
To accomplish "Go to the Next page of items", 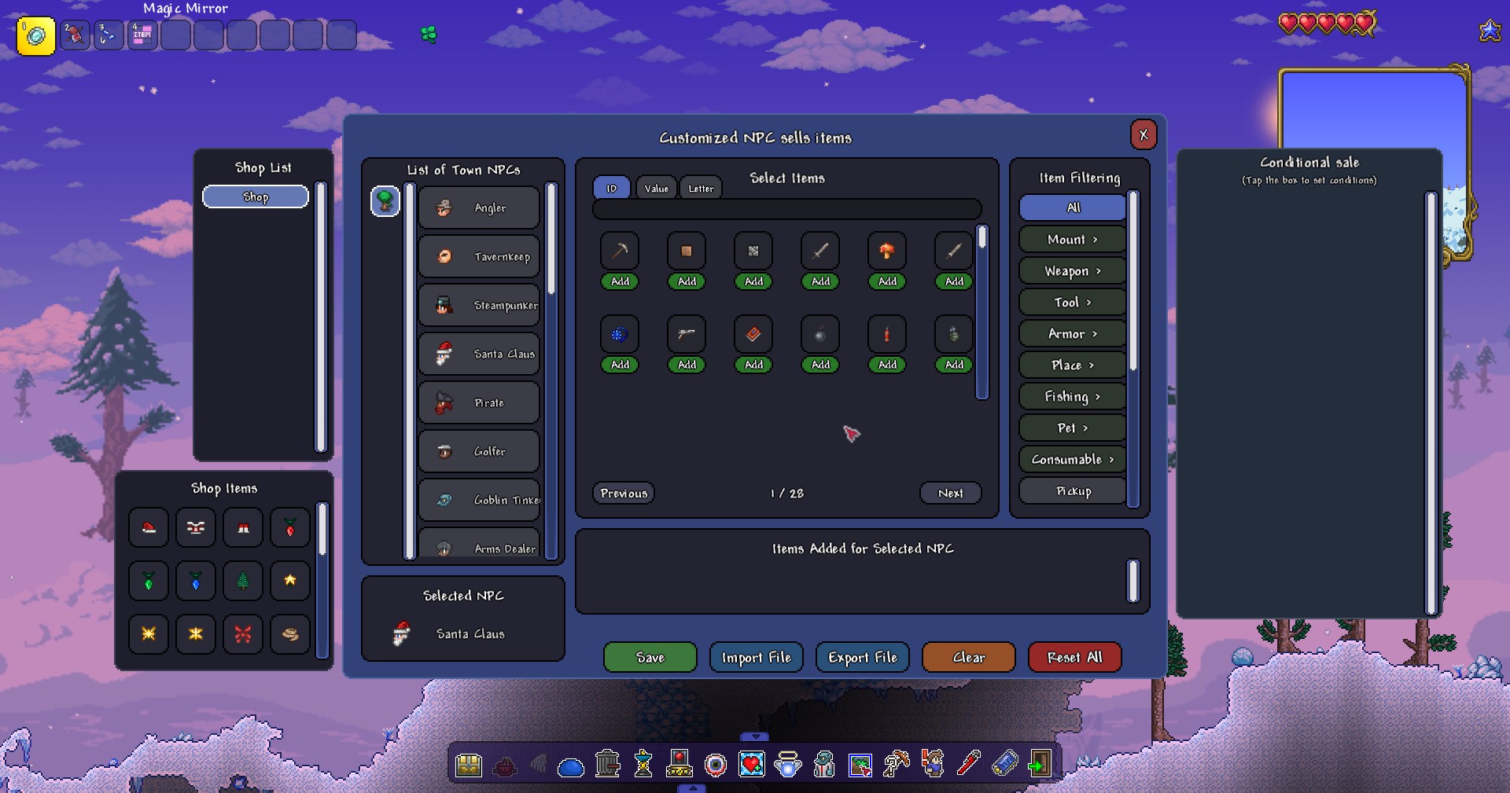I will [x=950, y=493].
